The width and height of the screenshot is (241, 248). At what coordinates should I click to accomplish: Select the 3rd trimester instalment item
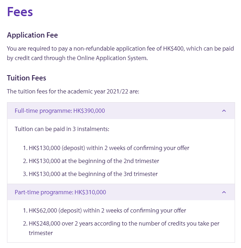pyautogui.click(x=90, y=174)
